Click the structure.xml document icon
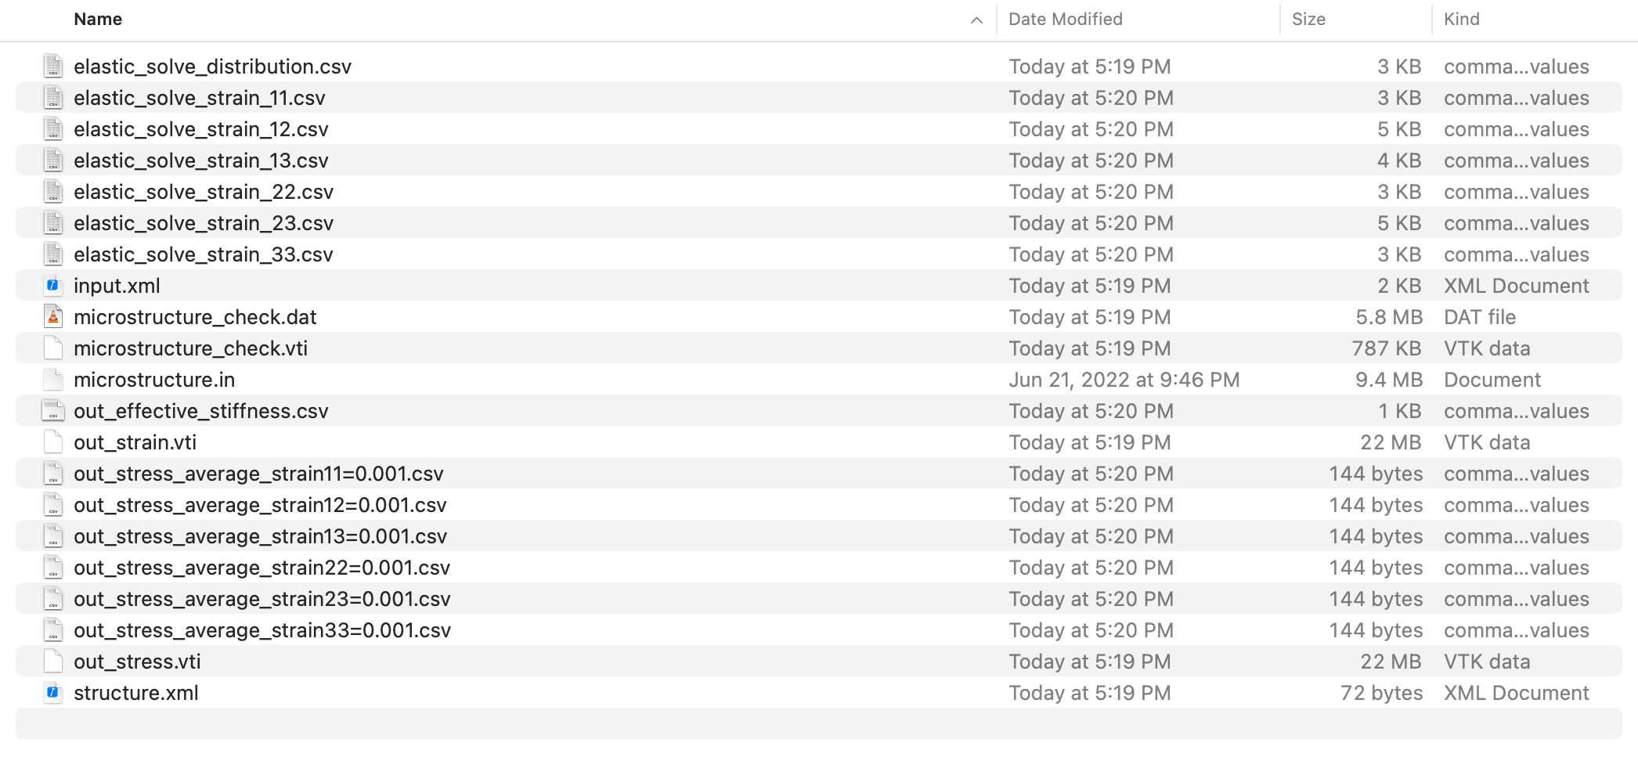Image resolution: width=1638 pixels, height=761 pixels. point(53,693)
